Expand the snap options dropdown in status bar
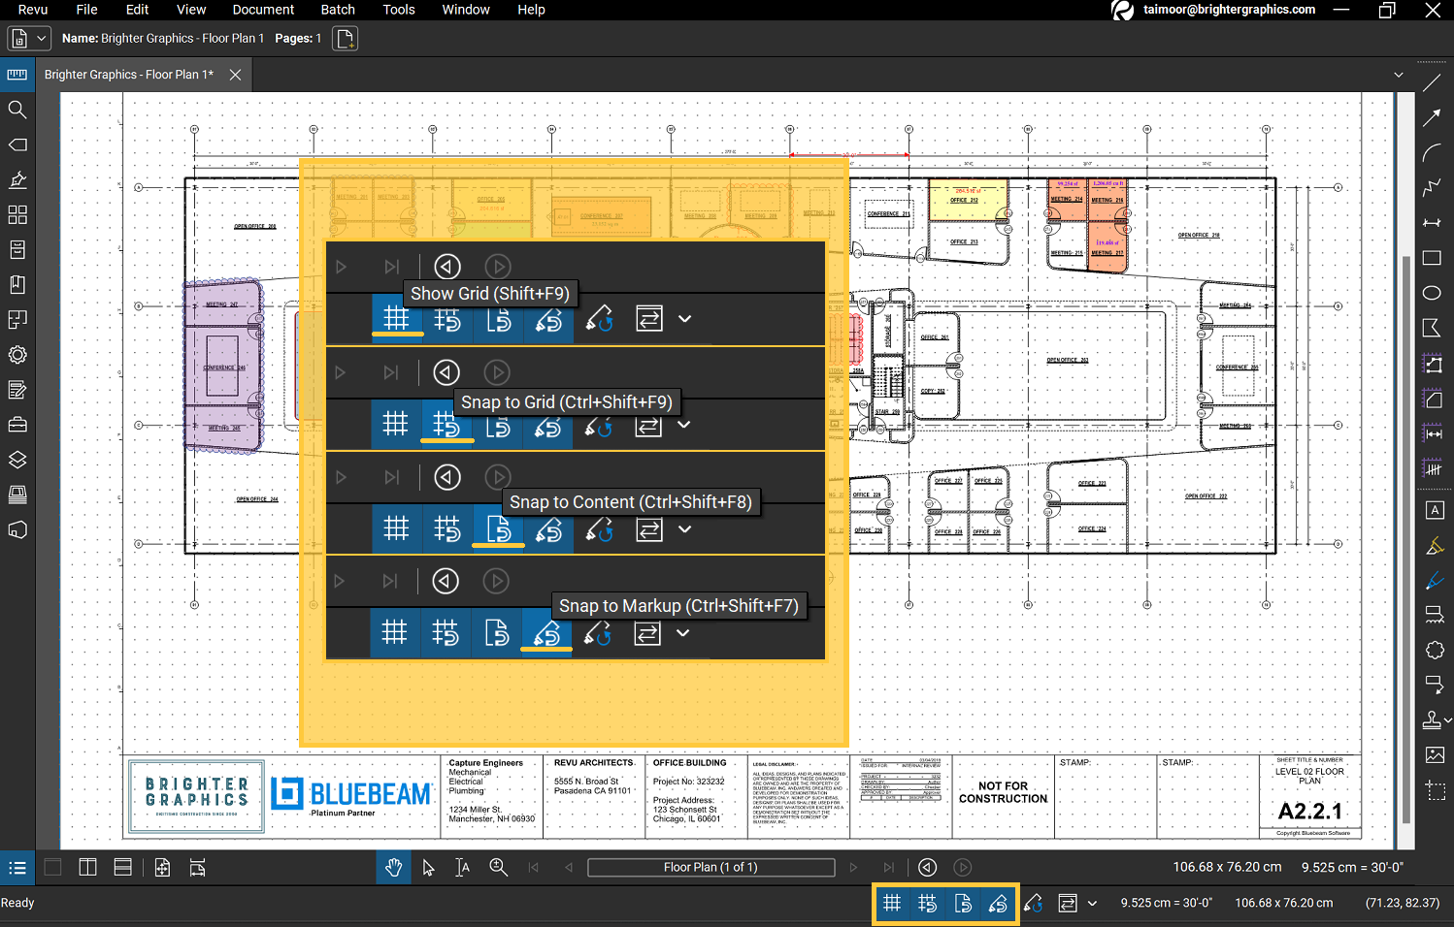1454x927 pixels. pyautogui.click(x=1092, y=903)
